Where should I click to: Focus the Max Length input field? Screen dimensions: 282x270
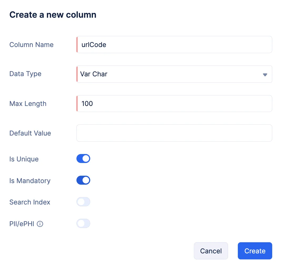174,104
